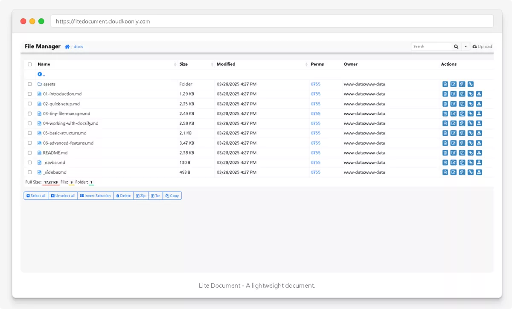Open the assets folder

click(x=49, y=84)
